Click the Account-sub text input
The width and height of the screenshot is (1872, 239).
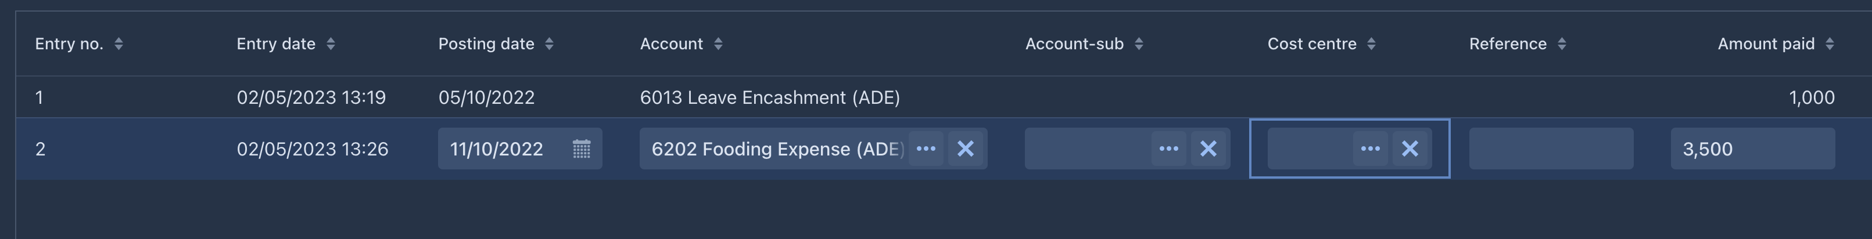point(1088,149)
